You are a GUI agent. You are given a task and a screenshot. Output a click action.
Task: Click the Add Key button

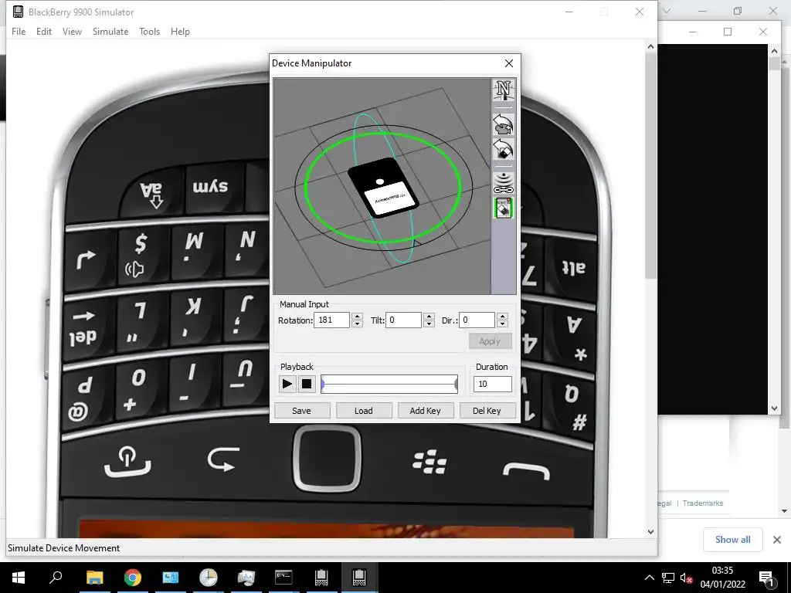[426, 411]
